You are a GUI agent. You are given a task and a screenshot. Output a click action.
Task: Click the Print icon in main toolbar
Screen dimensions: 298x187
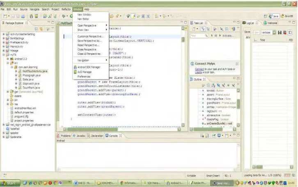(23, 16)
